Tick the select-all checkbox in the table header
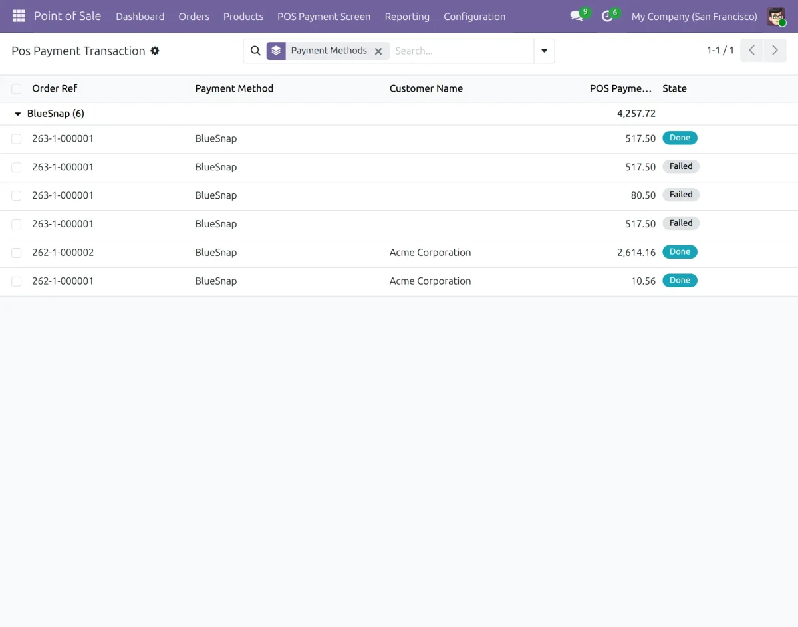The width and height of the screenshot is (798, 627). pyautogui.click(x=17, y=89)
